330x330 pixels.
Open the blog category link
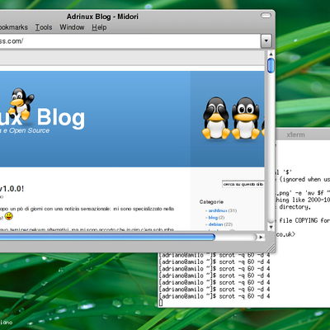(213, 218)
